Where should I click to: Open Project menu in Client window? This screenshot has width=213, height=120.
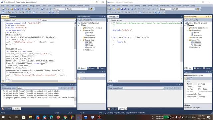click(125, 6)
